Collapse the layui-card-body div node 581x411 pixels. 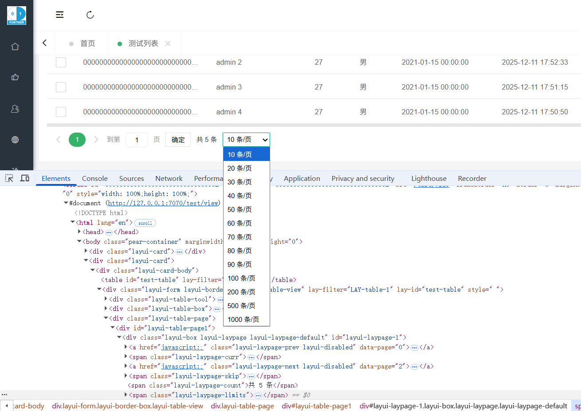[93, 270]
